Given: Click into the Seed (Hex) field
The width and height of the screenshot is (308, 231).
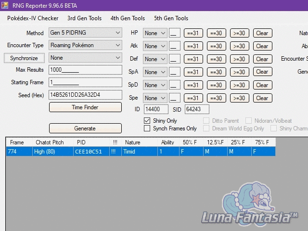Looking at the screenshot, I should (x=85, y=95).
